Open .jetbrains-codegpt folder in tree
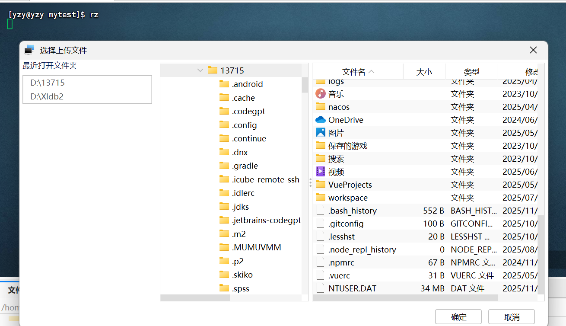This screenshot has width=566, height=326. click(266, 220)
